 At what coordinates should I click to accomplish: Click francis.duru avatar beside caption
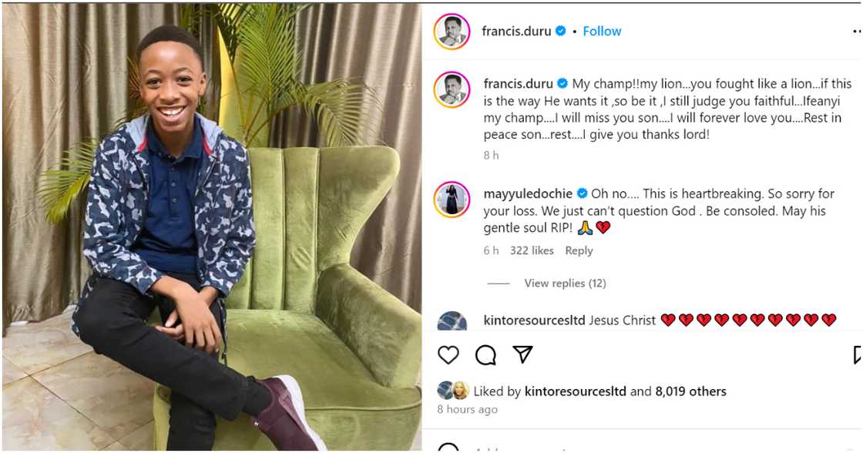point(452,89)
